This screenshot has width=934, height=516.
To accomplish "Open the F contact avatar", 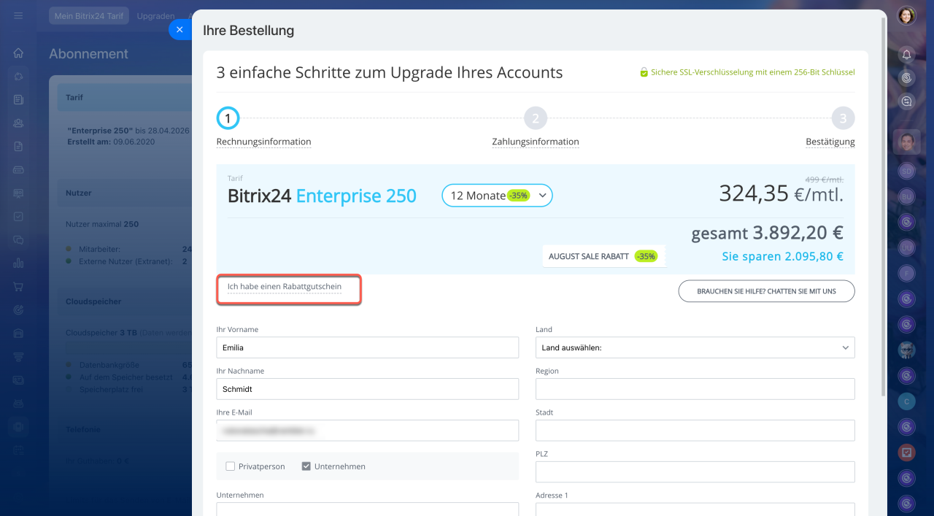I will pos(906,273).
